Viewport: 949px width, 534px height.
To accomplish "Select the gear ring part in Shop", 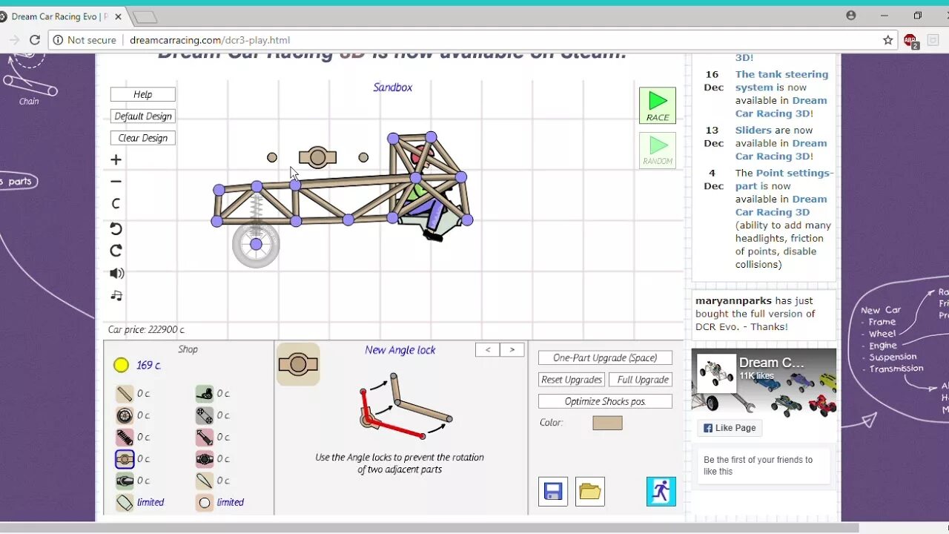I will [x=205, y=459].
